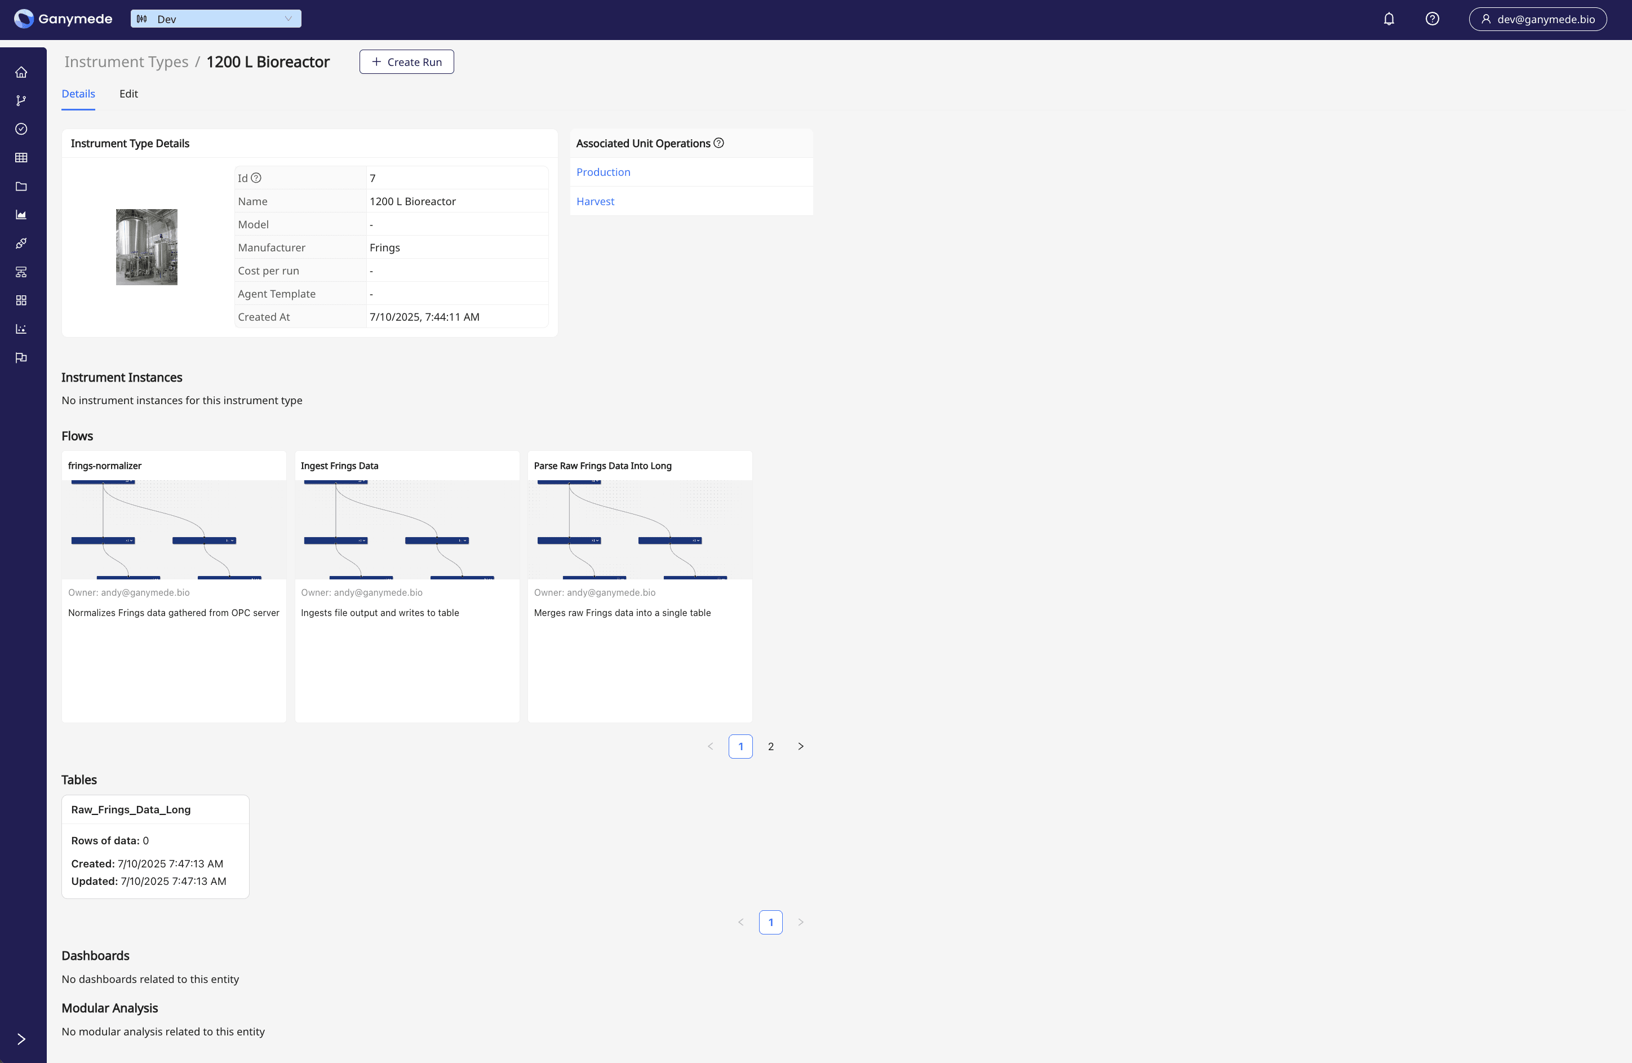The height and width of the screenshot is (1063, 1632).
Task: Open the notifications bell icon
Action: [1389, 19]
